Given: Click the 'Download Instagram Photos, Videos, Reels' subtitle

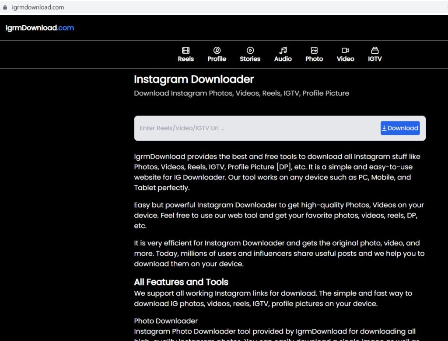Looking at the screenshot, I should [241, 93].
